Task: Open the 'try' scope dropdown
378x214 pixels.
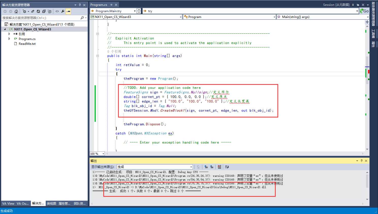Action: coord(357,11)
